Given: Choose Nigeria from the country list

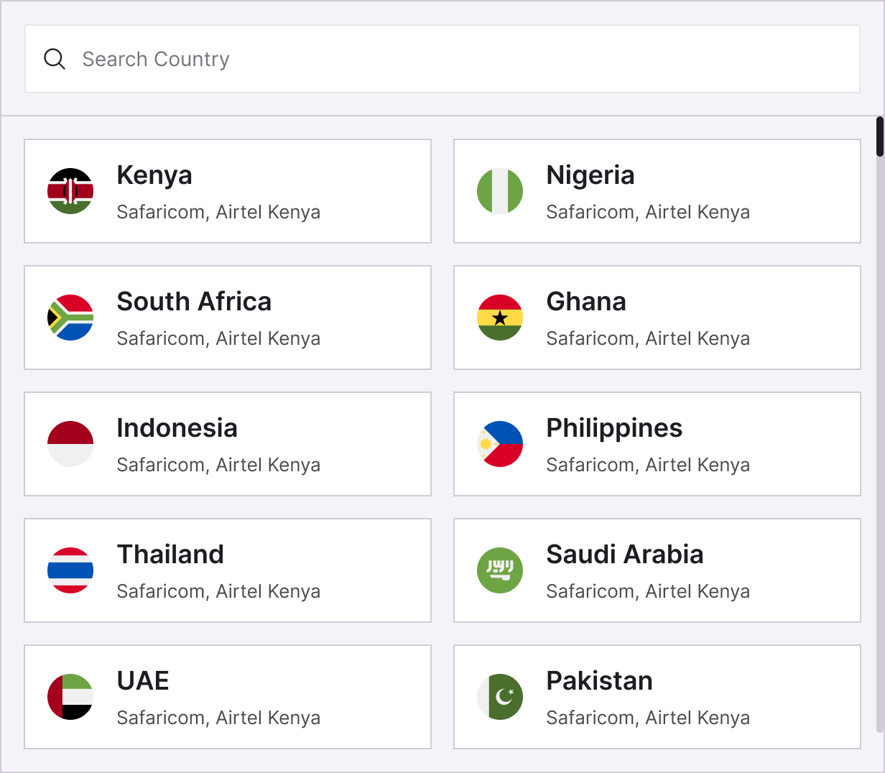Looking at the screenshot, I should [590, 175].
